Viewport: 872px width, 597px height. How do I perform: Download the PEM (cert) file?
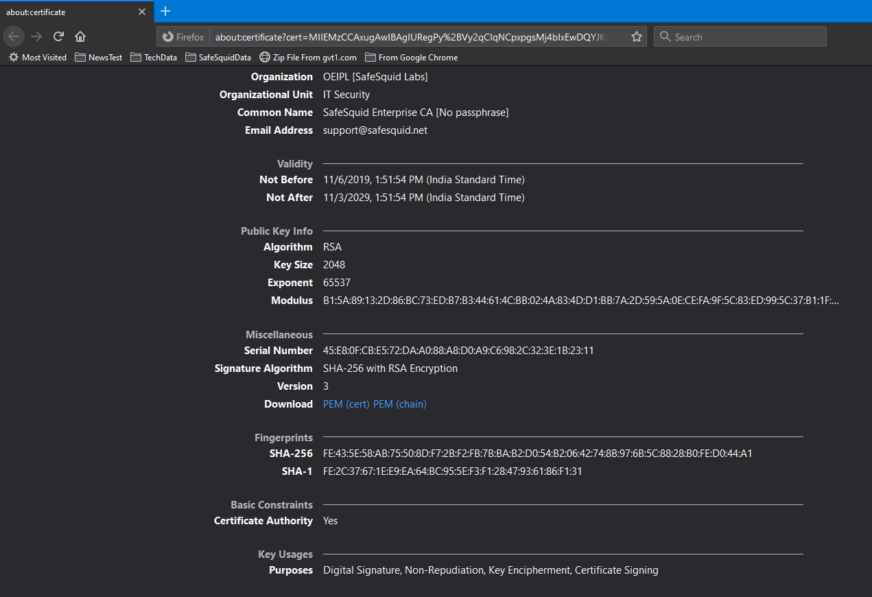[346, 404]
